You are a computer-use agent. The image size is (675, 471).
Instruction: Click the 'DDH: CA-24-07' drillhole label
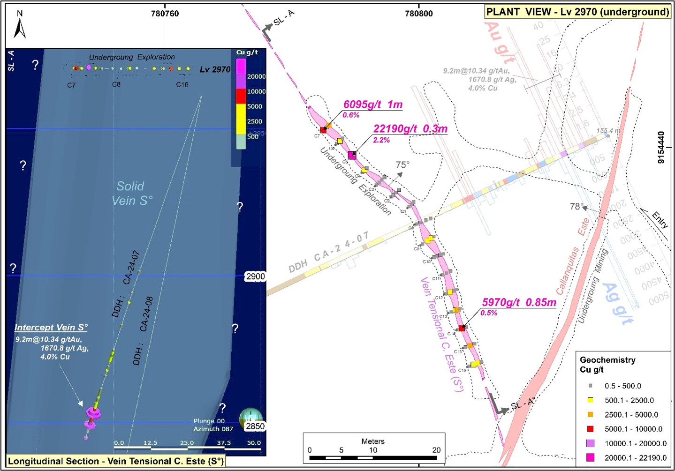[126, 284]
